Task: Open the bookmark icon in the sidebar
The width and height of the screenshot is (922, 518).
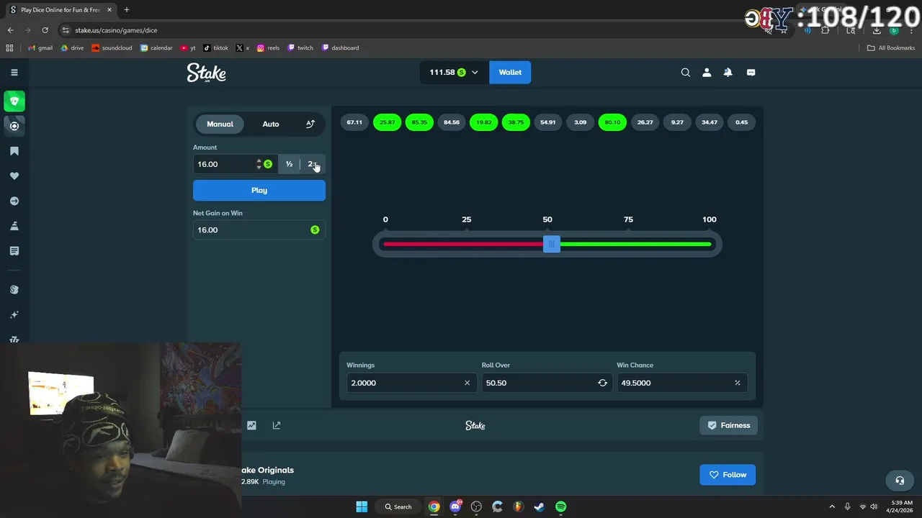Action: [x=14, y=151]
